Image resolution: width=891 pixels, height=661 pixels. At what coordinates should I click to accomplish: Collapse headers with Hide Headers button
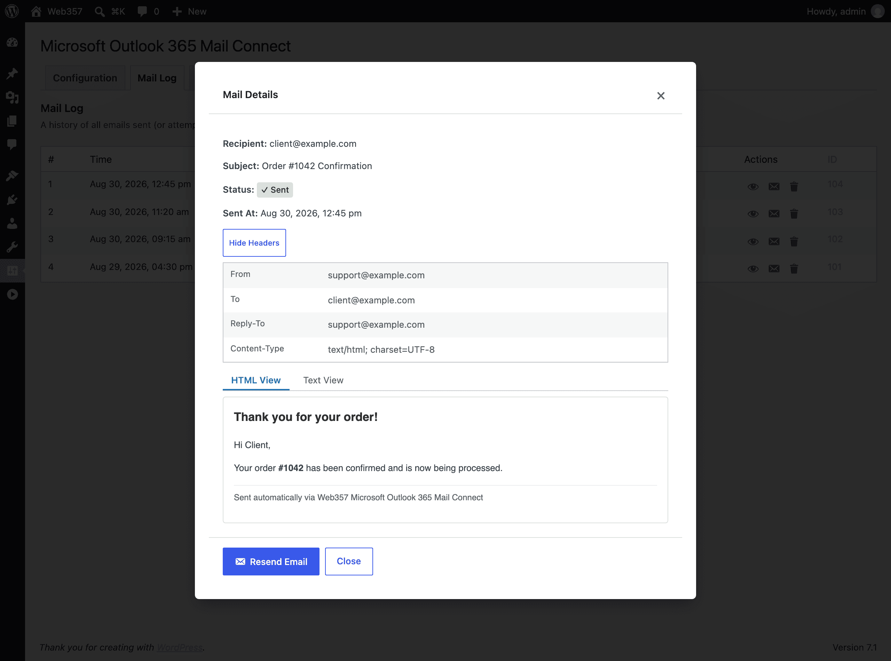click(254, 243)
